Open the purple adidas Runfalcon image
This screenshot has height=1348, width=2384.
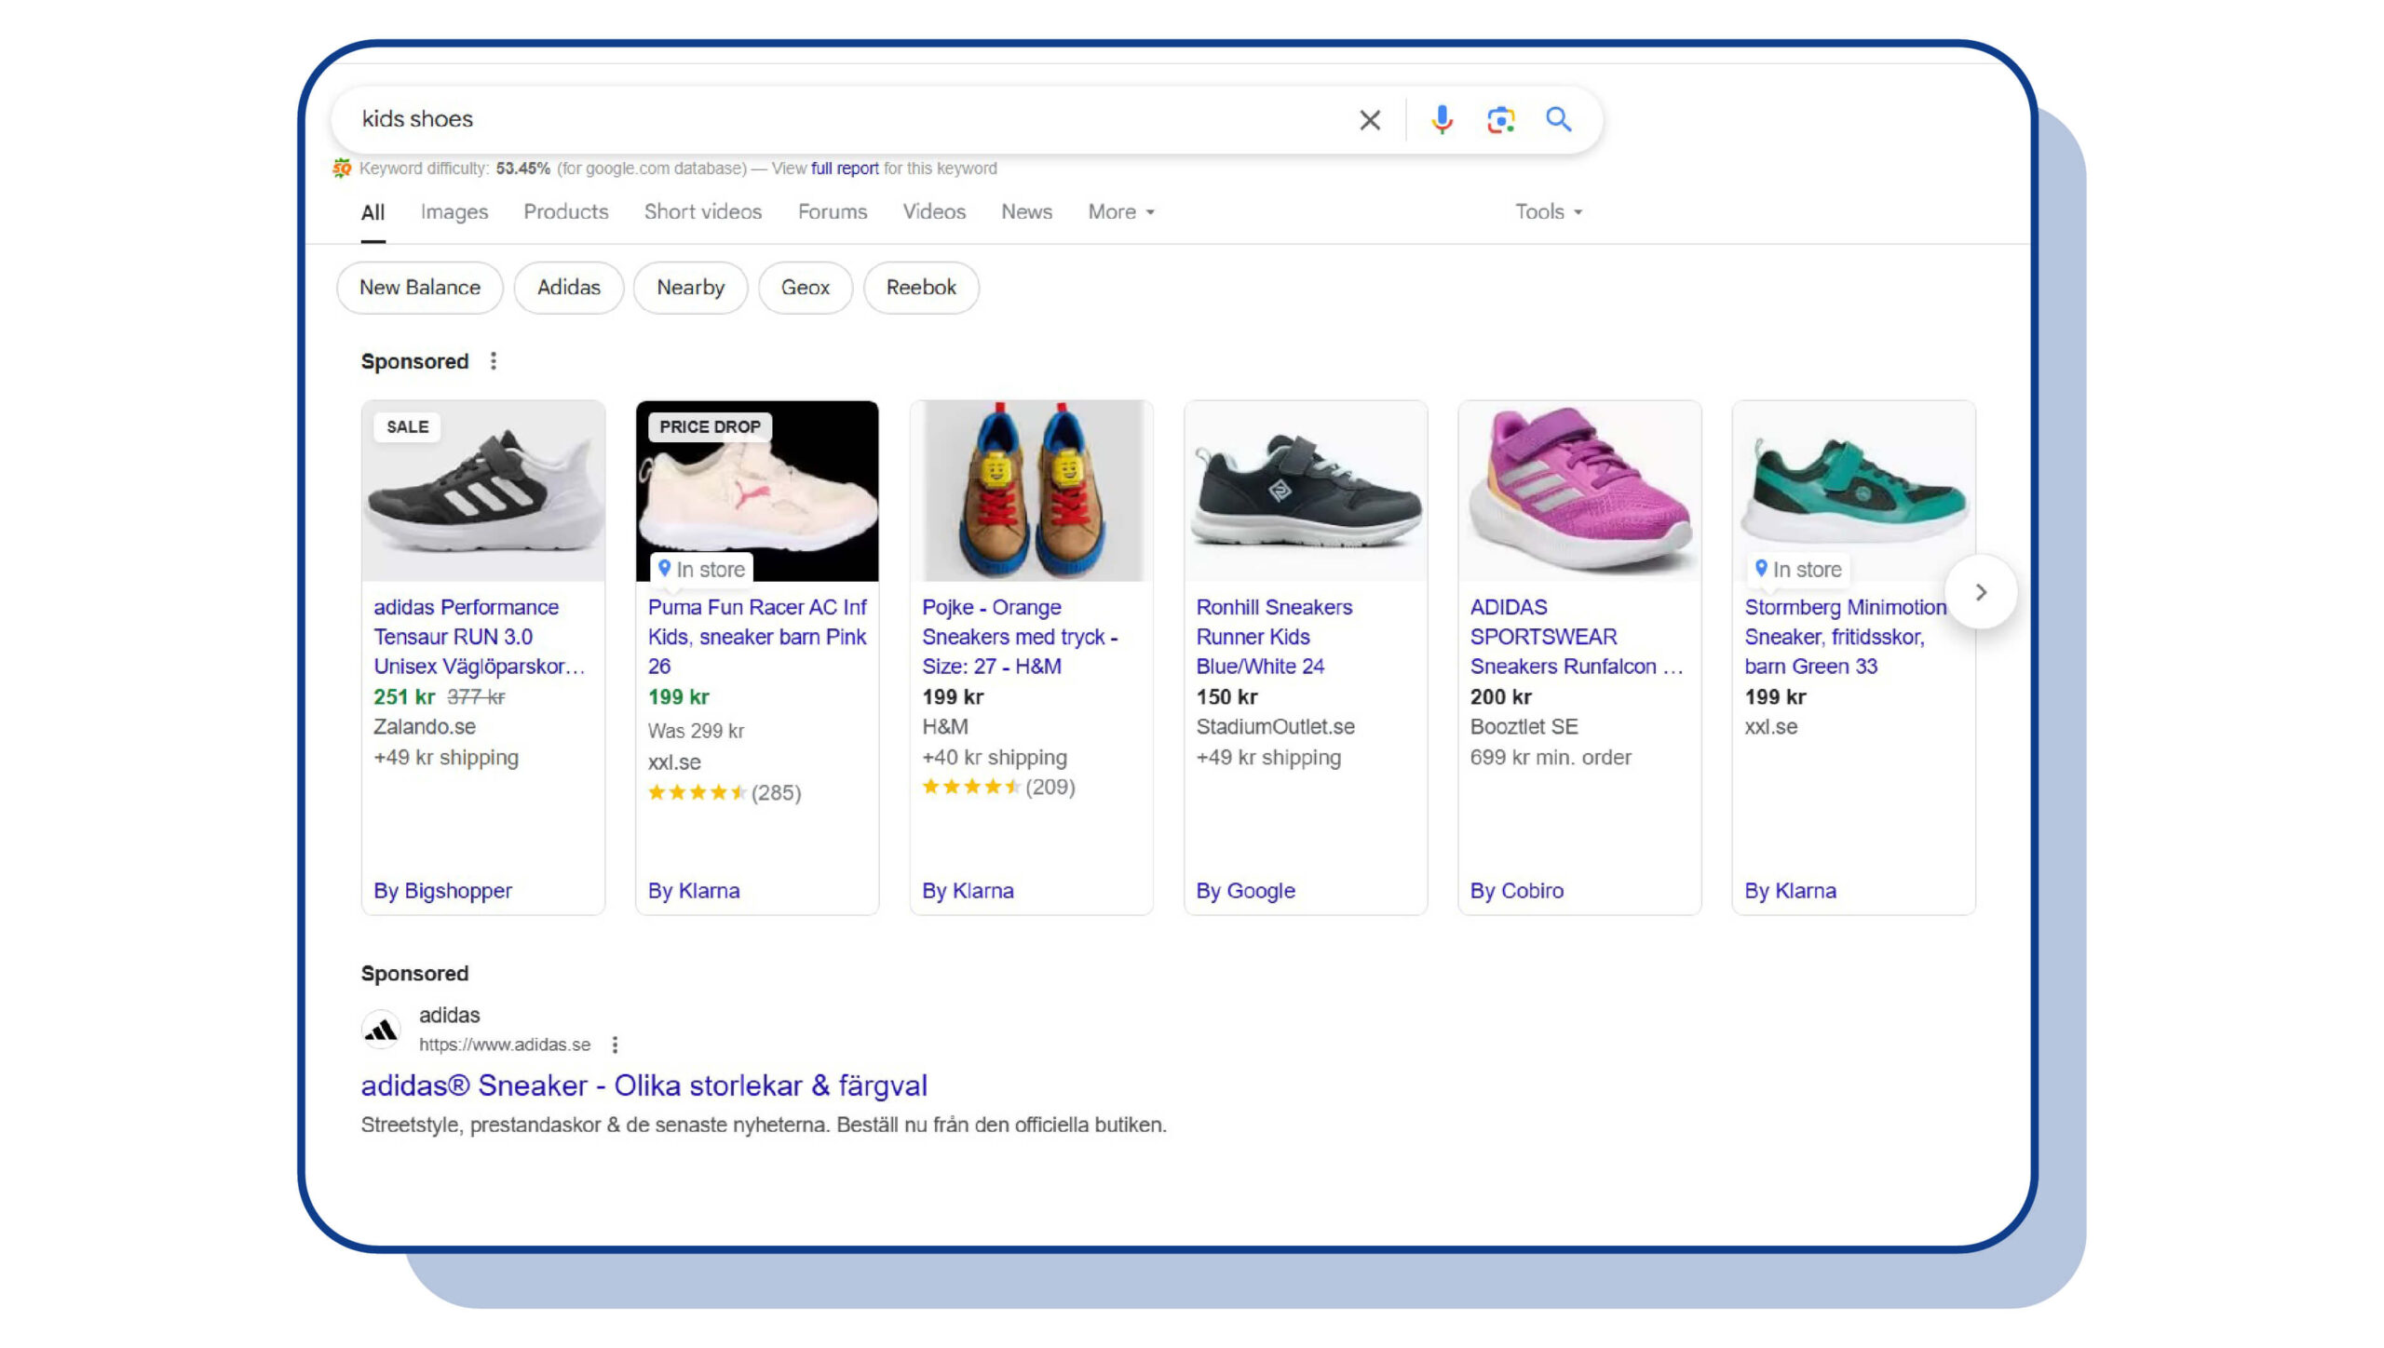click(x=1579, y=492)
